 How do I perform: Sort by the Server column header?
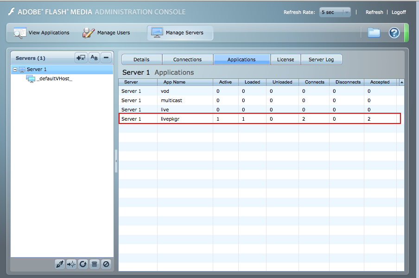138,82
